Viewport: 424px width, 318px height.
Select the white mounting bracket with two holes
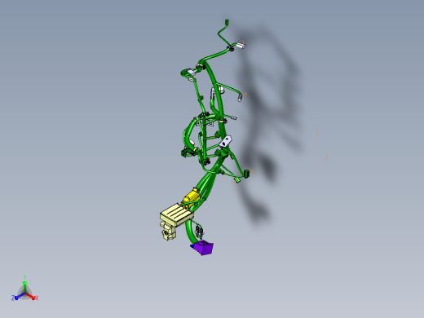(226, 142)
